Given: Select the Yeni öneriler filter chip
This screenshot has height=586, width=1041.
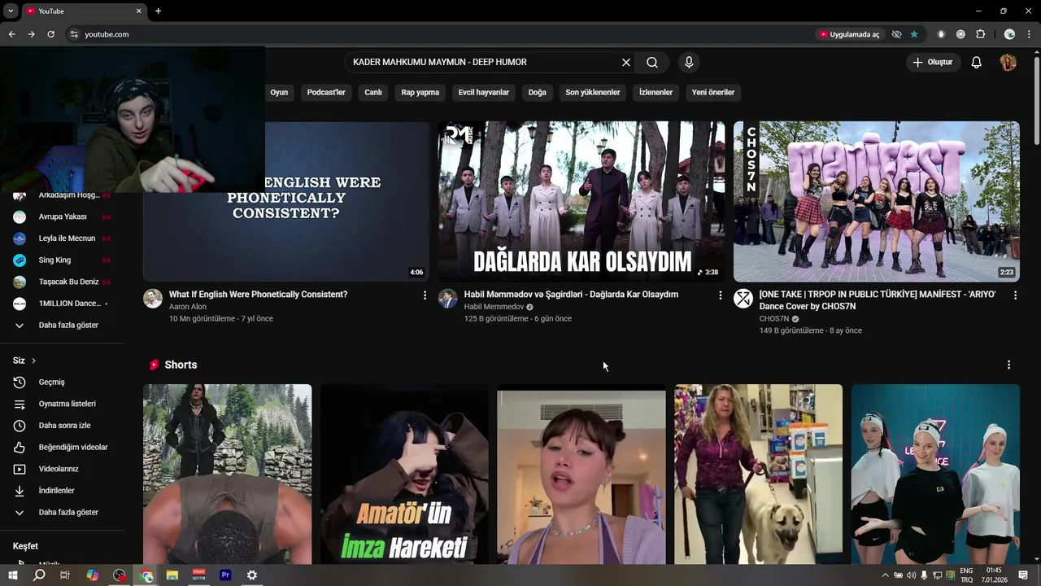Looking at the screenshot, I should pos(713,93).
